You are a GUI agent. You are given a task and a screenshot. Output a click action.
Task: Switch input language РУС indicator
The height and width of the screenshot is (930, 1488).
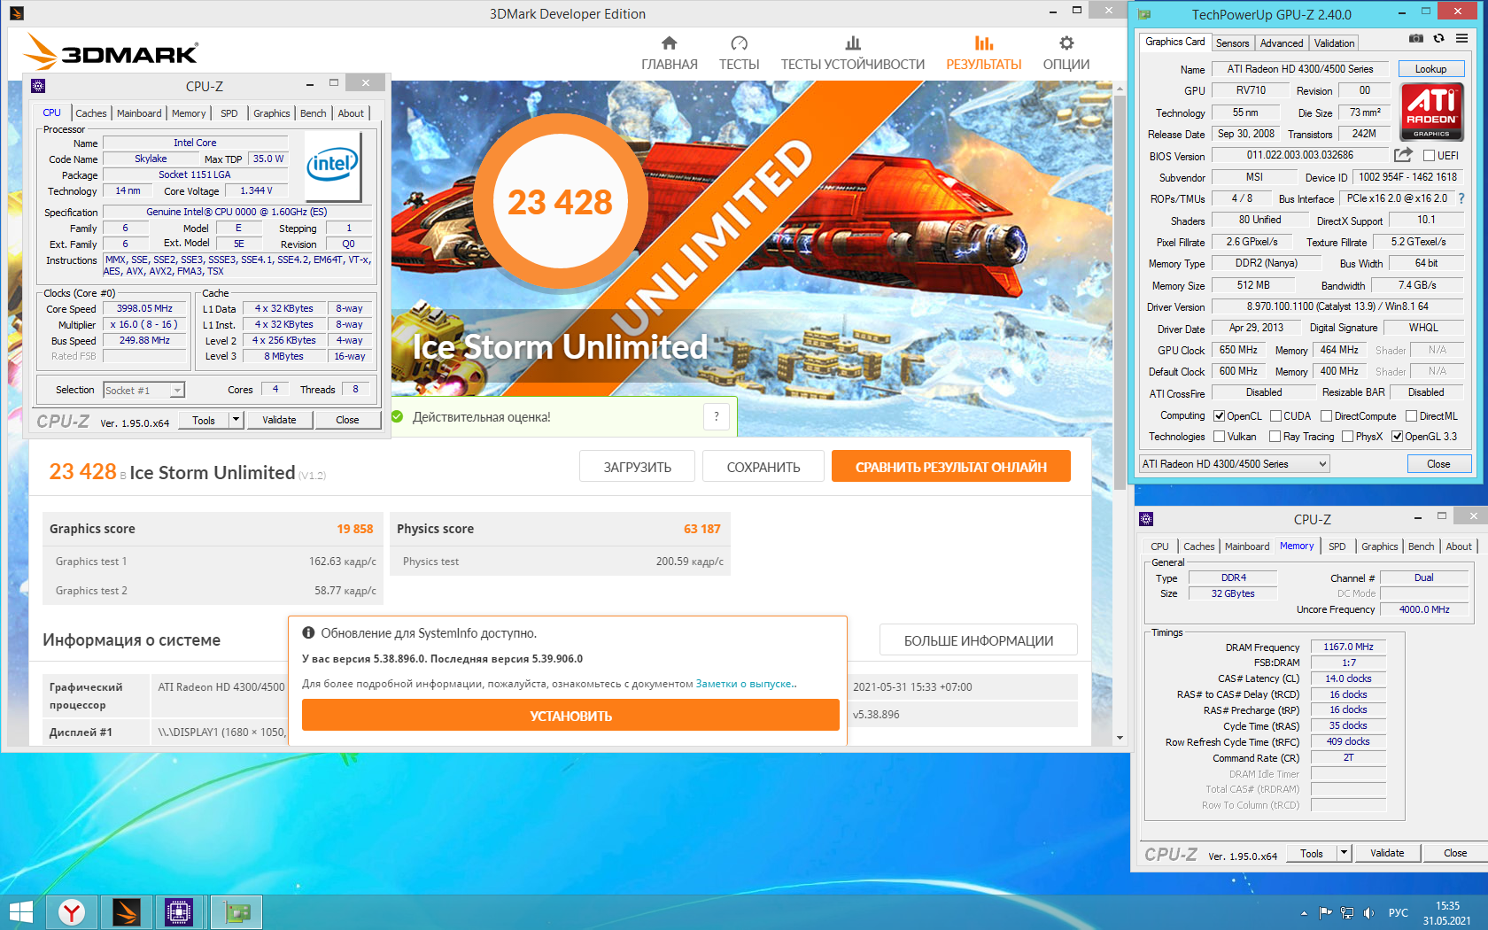[x=1399, y=912]
